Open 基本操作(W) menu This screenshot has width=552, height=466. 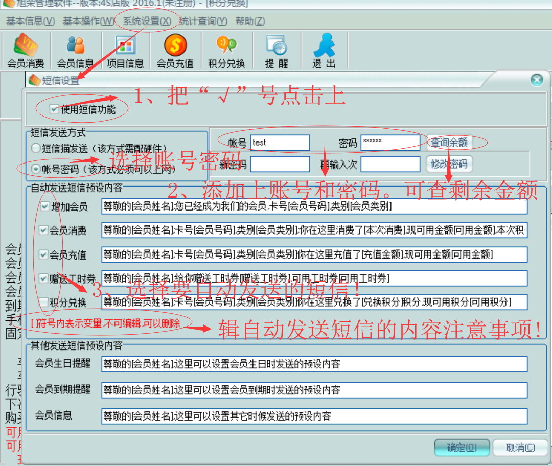(88, 21)
